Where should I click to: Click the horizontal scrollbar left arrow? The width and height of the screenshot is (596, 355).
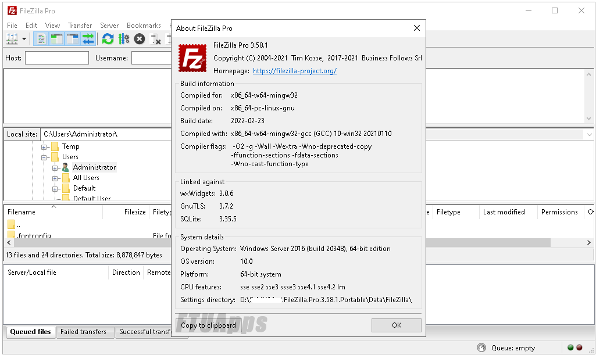[x=9, y=242]
